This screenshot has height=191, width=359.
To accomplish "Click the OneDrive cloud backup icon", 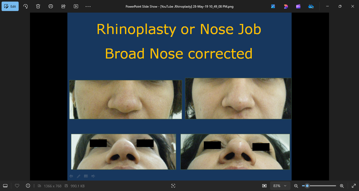I will pos(311,6).
